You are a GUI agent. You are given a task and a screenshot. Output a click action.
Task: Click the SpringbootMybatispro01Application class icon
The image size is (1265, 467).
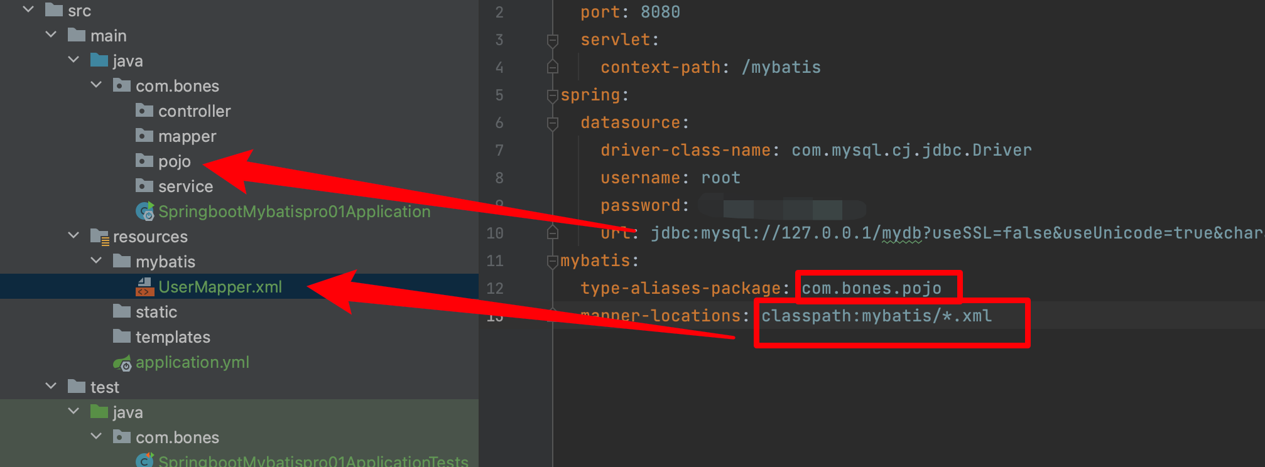coord(145,211)
